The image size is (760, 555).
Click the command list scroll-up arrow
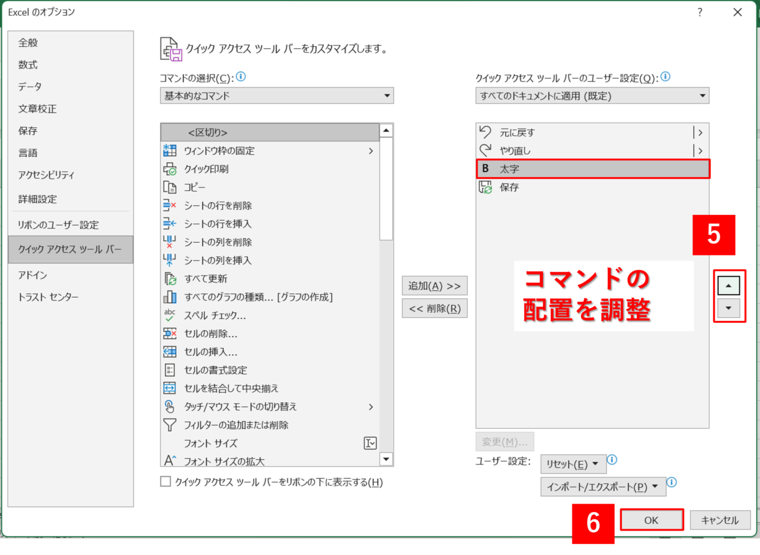(x=386, y=130)
